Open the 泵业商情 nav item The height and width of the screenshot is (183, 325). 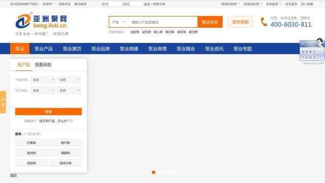tap(157, 49)
